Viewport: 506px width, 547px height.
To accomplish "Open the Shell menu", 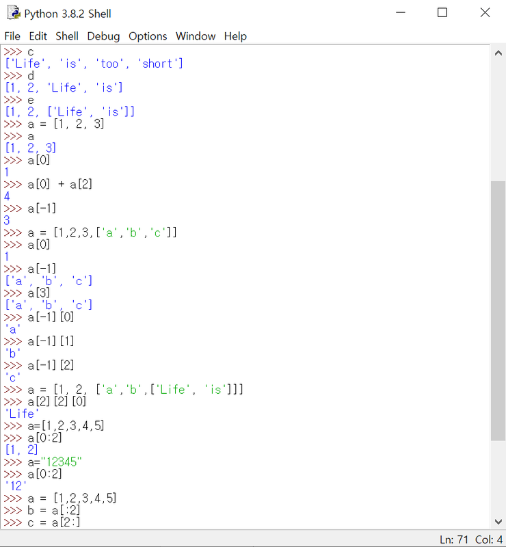I will pyautogui.click(x=67, y=36).
